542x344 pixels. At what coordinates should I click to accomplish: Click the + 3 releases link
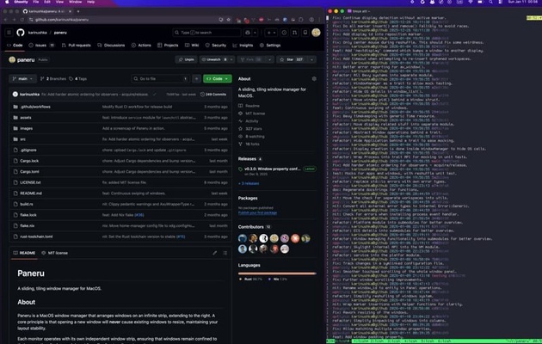(x=249, y=183)
